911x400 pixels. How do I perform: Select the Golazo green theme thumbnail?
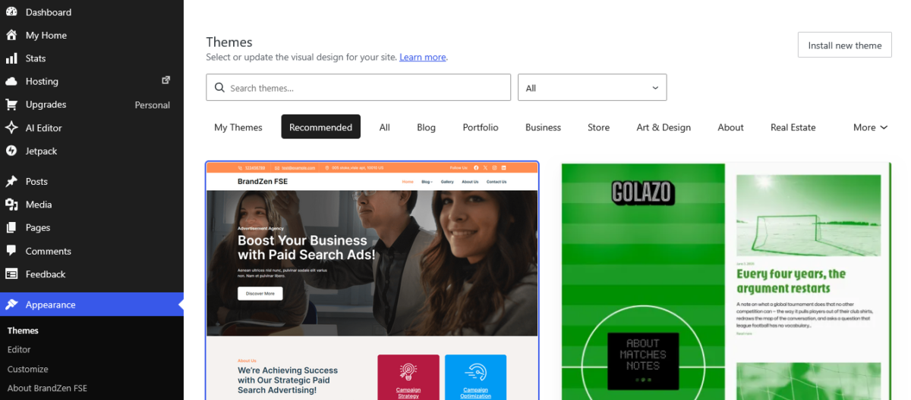coord(727,280)
